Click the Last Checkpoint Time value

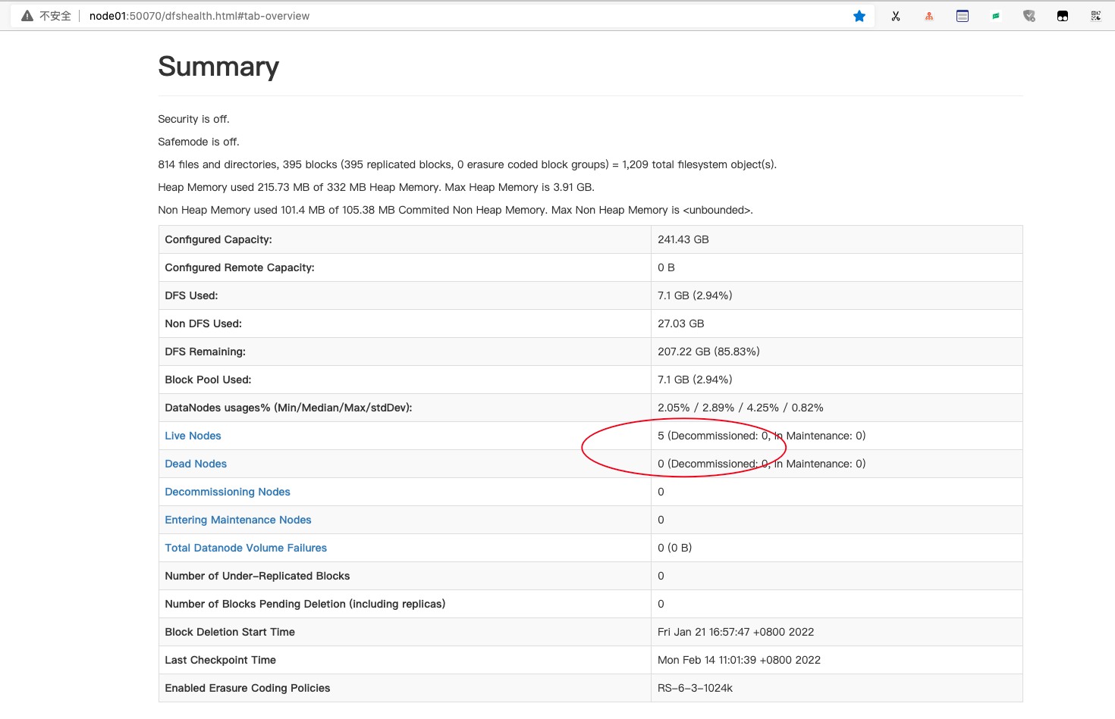[x=739, y=660]
